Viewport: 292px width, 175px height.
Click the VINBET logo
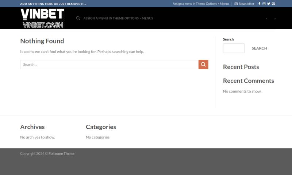coord(42,18)
